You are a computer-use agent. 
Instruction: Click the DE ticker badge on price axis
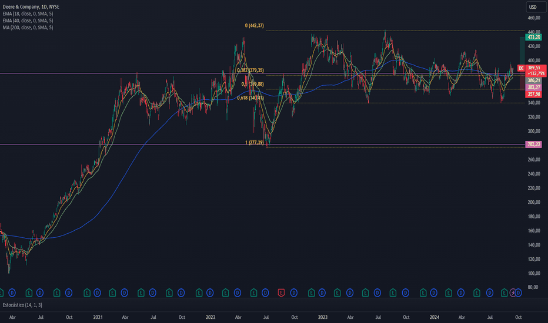coord(520,68)
